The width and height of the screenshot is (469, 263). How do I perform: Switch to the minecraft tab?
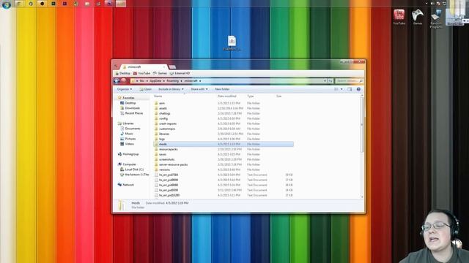pos(144,66)
